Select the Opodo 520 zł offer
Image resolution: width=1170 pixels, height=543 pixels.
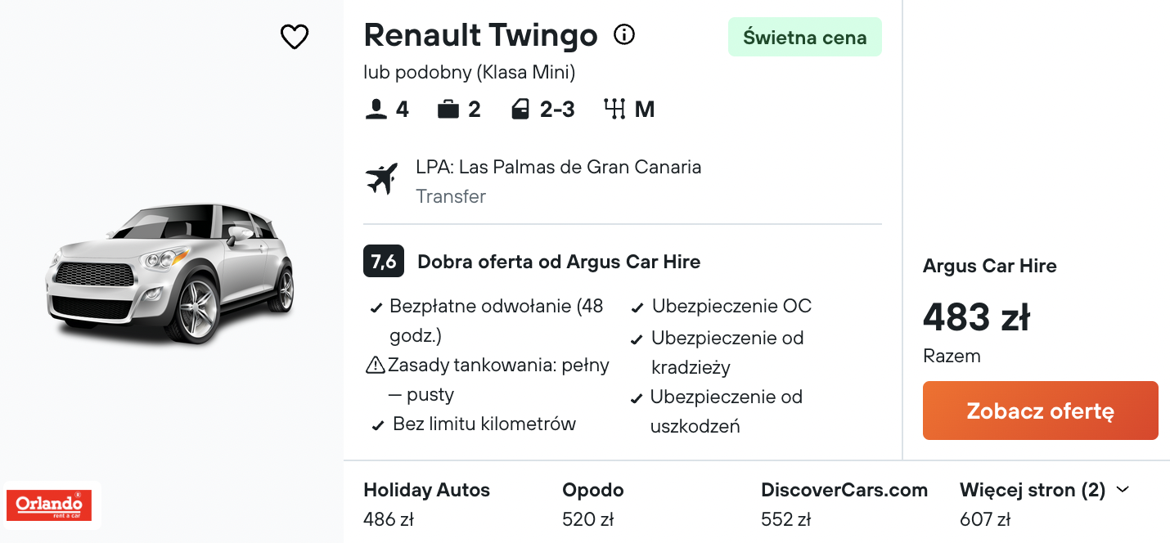(593, 504)
